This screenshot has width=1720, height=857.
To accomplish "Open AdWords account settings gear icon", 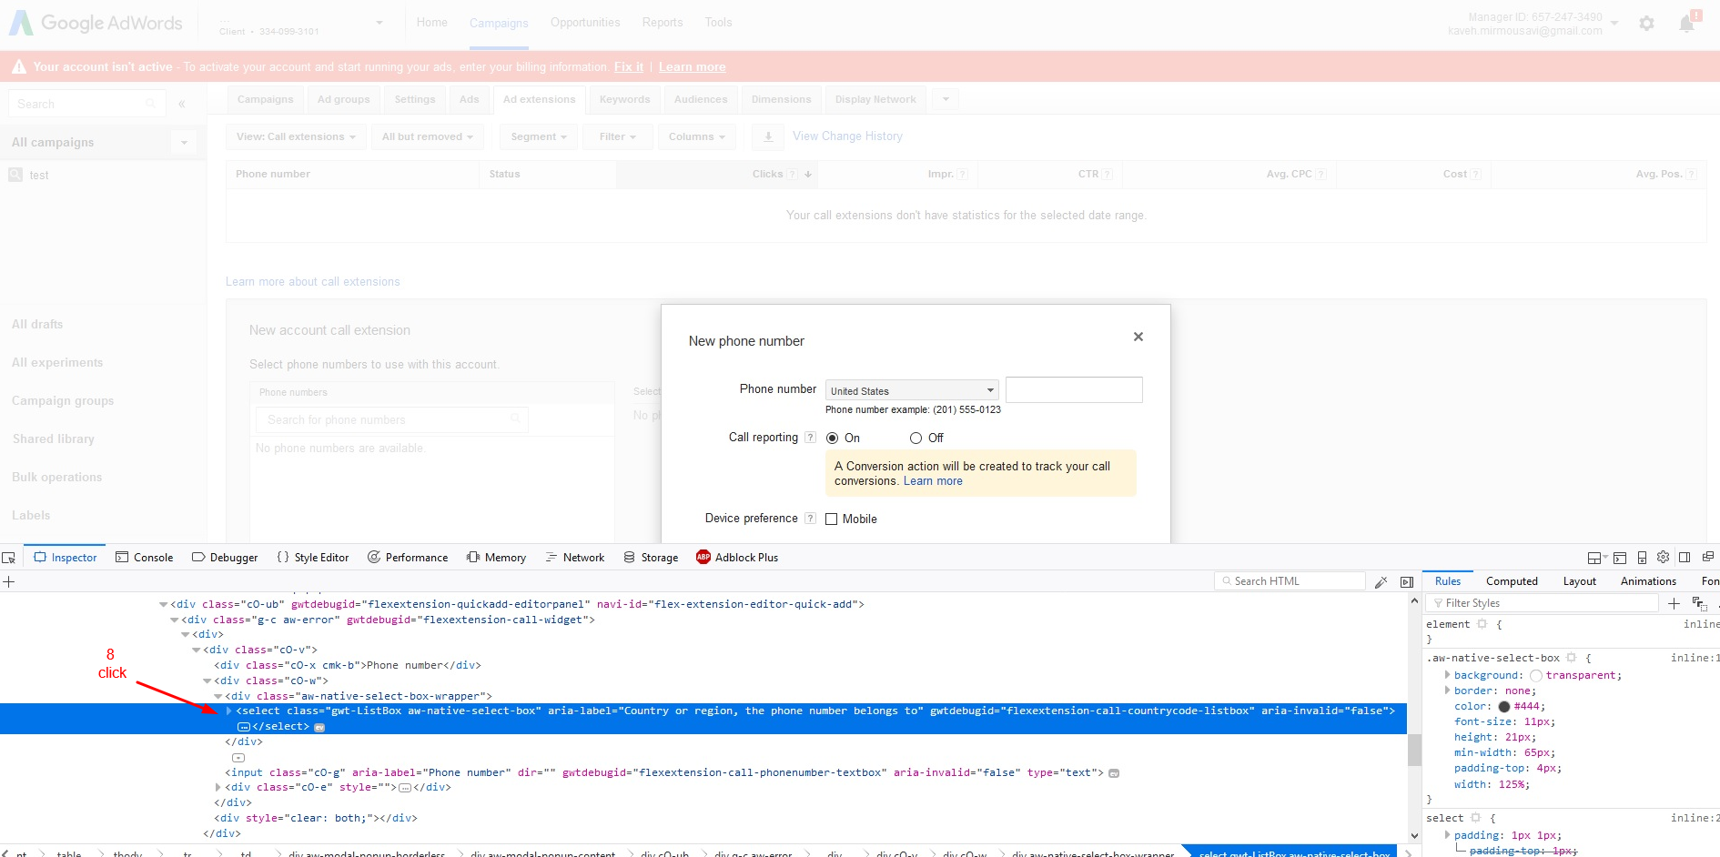I will (x=1646, y=24).
